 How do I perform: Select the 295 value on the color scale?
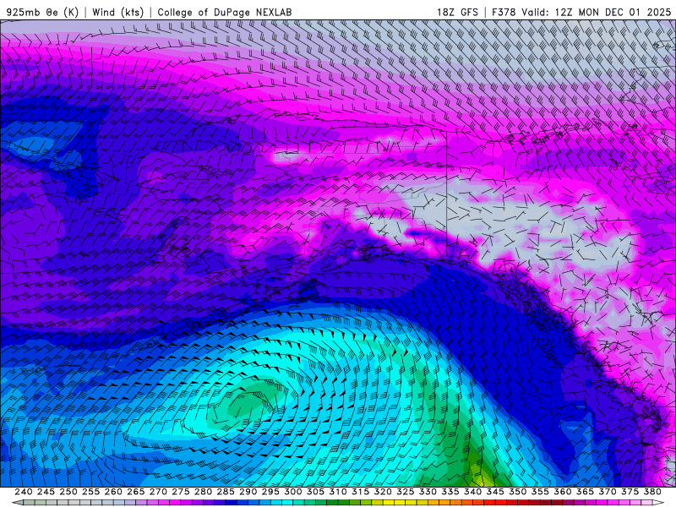[270, 492]
